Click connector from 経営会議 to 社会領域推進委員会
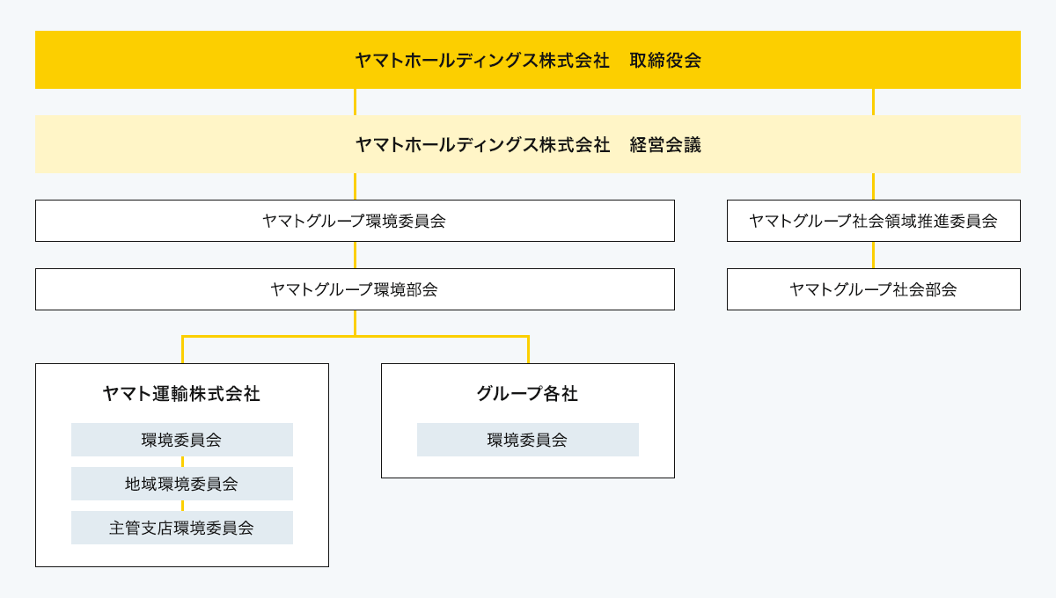 tap(873, 186)
